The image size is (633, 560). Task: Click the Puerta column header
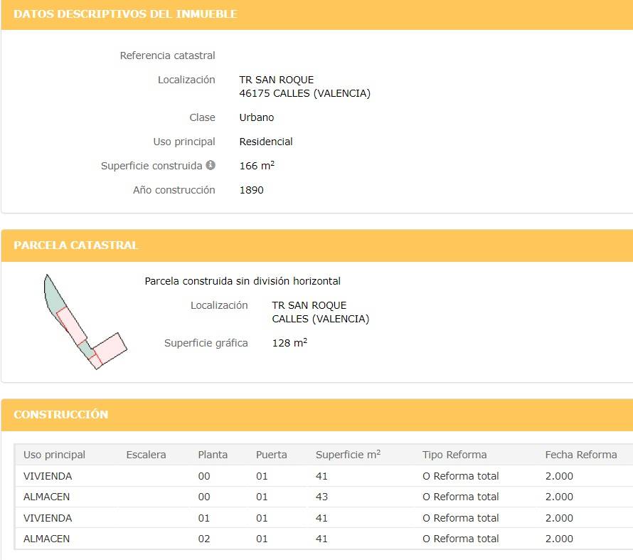271,455
